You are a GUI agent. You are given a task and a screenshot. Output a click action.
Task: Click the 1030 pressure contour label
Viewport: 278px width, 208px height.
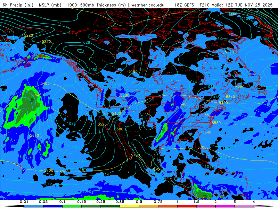(93, 70)
